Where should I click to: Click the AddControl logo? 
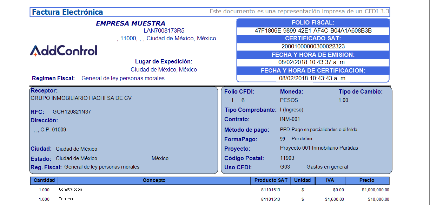point(64,51)
